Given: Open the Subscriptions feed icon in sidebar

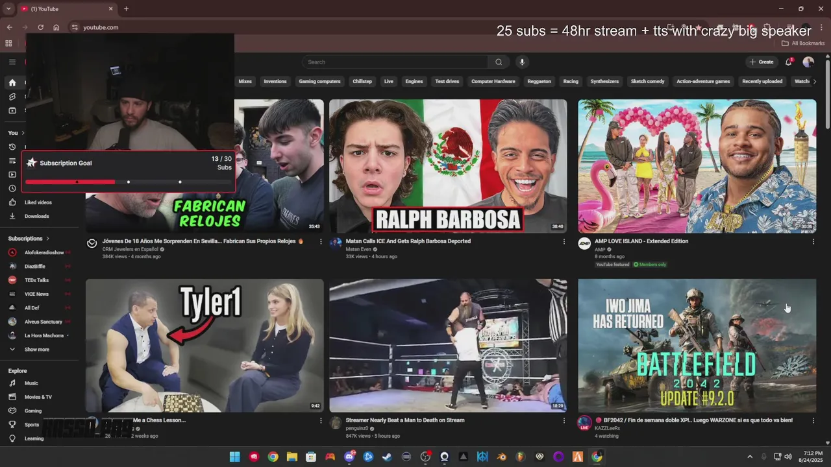Looking at the screenshot, I should (12, 110).
